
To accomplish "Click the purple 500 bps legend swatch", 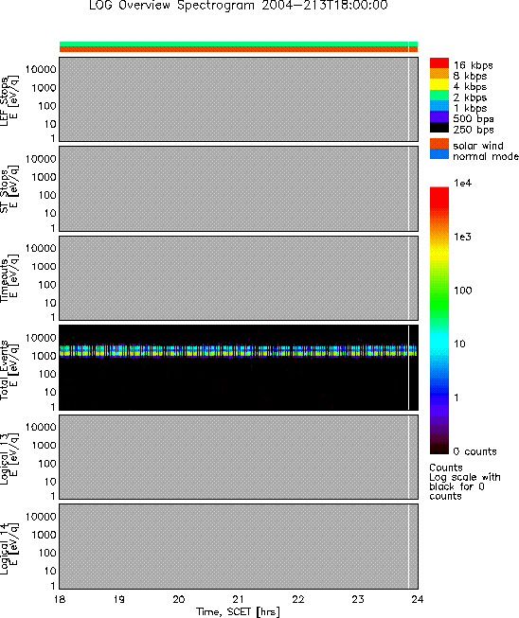I will coord(439,116).
